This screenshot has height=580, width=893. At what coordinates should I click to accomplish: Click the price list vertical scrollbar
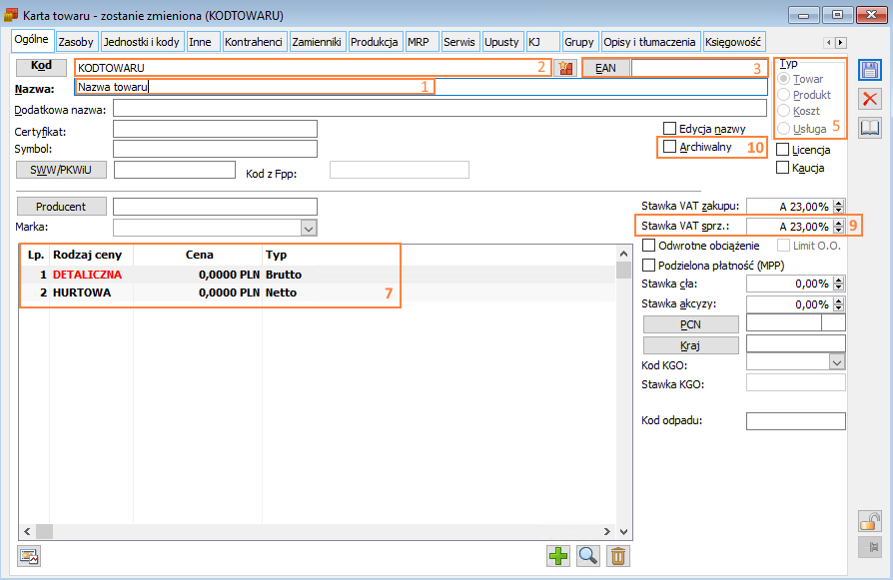click(x=623, y=399)
